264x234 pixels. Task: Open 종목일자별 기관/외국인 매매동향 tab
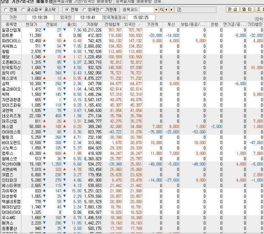click(83, 2)
